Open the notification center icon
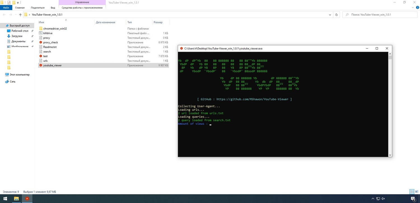 [413, 199]
